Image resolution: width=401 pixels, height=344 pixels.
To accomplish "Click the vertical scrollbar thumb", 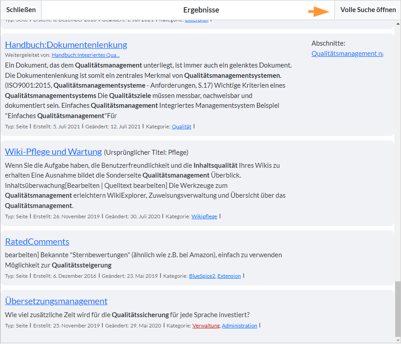I will (x=397, y=309).
